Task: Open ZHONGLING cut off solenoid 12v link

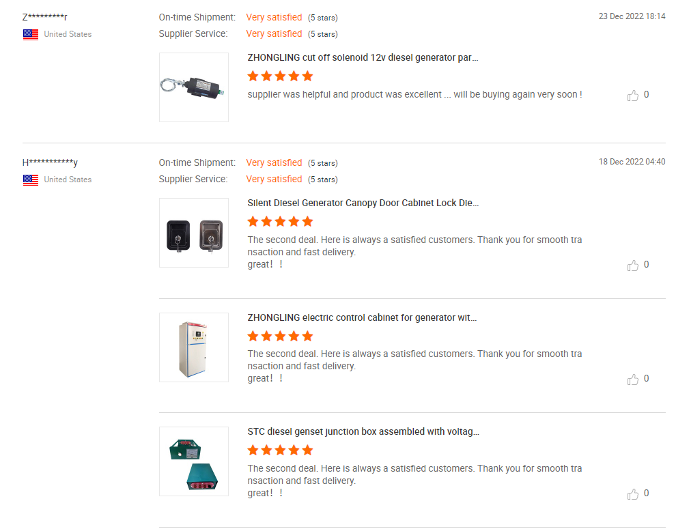Action: pyautogui.click(x=363, y=58)
